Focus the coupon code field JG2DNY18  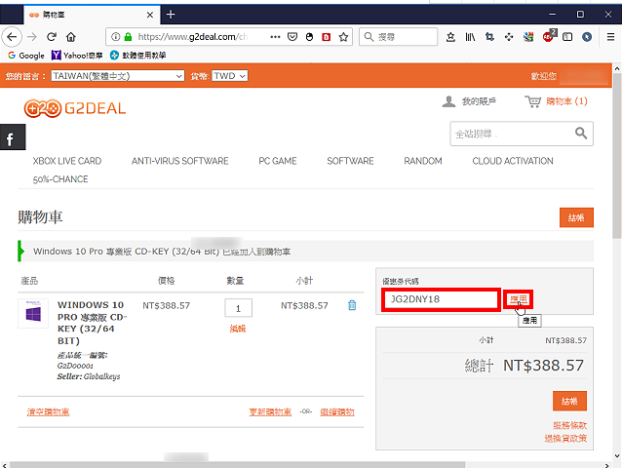(x=441, y=299)
